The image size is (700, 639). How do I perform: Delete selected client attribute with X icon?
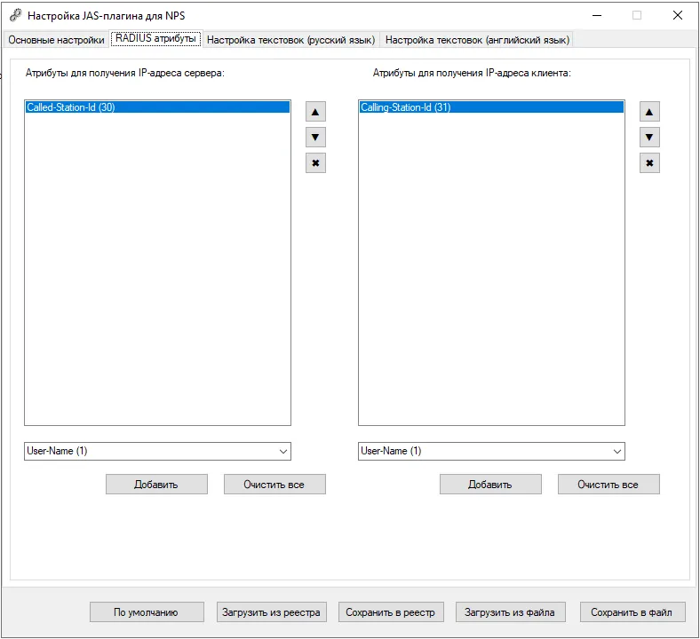point(649,162)
